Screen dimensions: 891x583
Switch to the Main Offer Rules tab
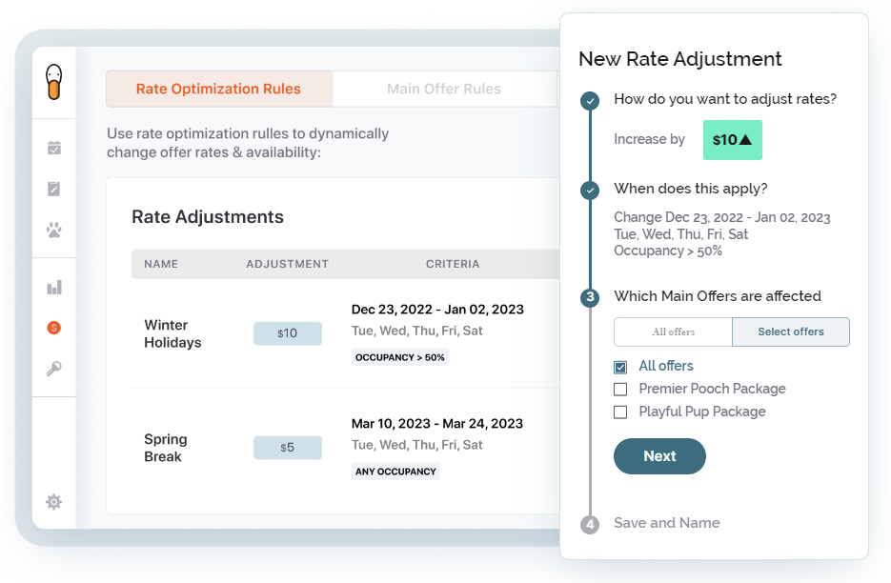pos(444,89)
